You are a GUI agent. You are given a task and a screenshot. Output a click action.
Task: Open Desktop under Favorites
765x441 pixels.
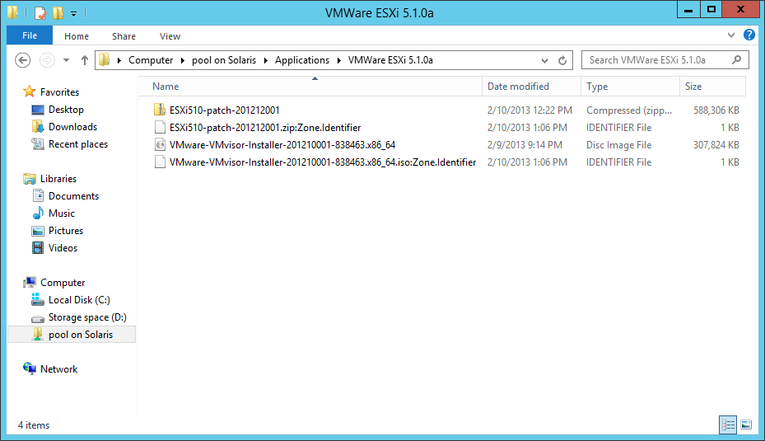pyautogui.click(x=66, y=110)
